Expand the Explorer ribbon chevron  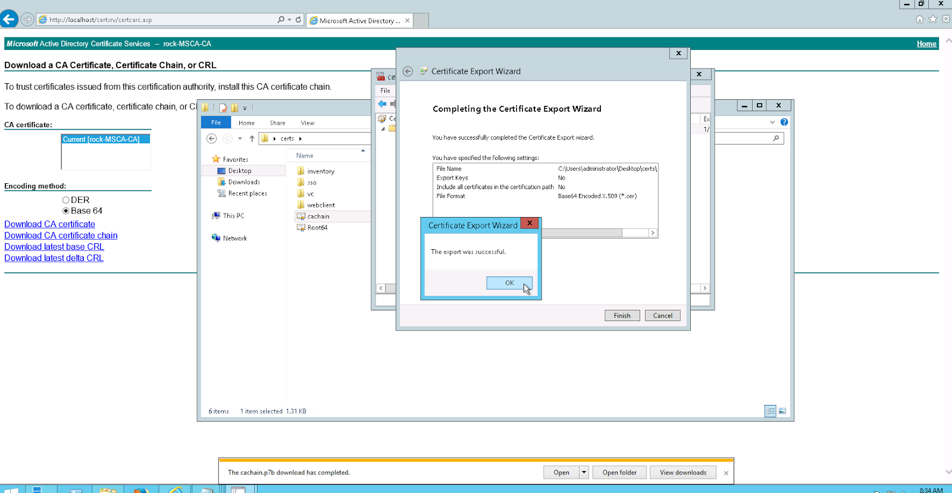772,122
